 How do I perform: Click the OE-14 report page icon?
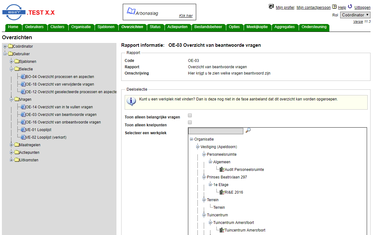[x=23, y=107]
